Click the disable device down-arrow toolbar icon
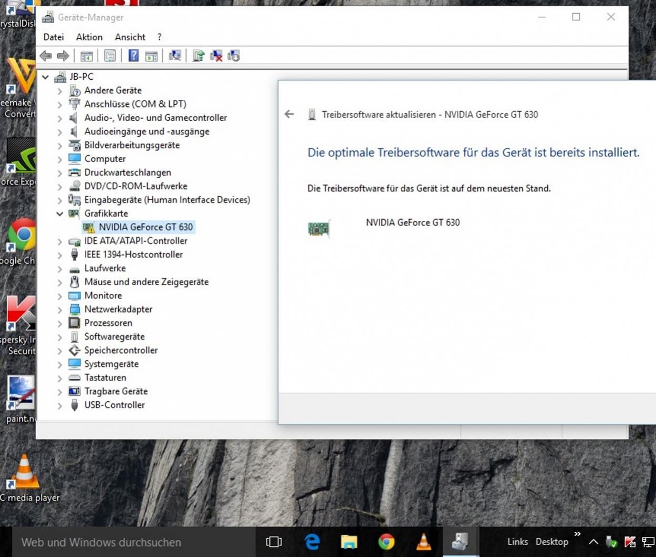Screen dimensions: 656x557 click(x=234, y=56)
